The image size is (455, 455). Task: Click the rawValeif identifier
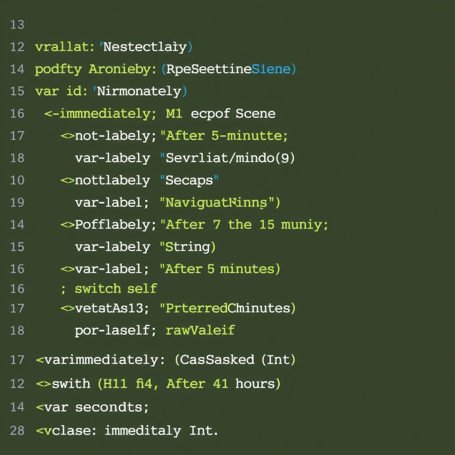(200, 330)
